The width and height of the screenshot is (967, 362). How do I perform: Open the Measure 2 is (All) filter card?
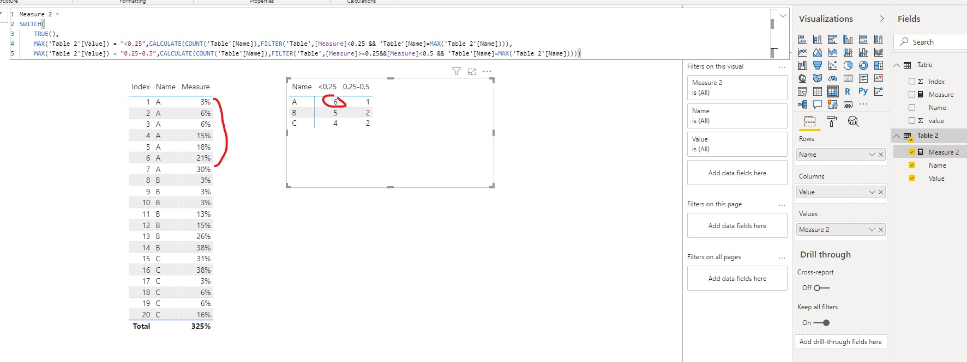pyautogui.click(x=737, y=87)
